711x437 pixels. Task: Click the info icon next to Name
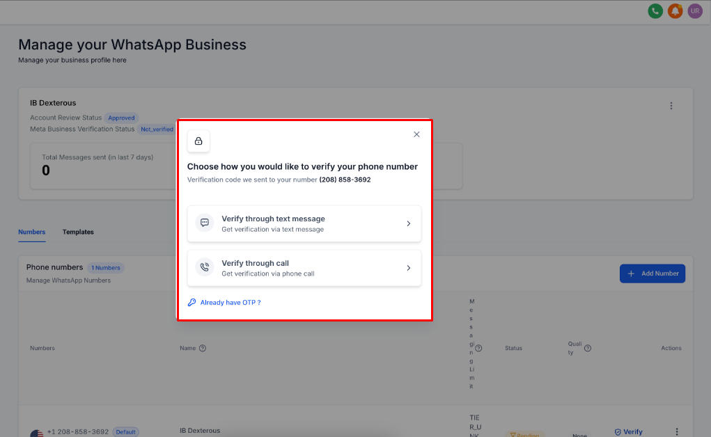[203, 348]
